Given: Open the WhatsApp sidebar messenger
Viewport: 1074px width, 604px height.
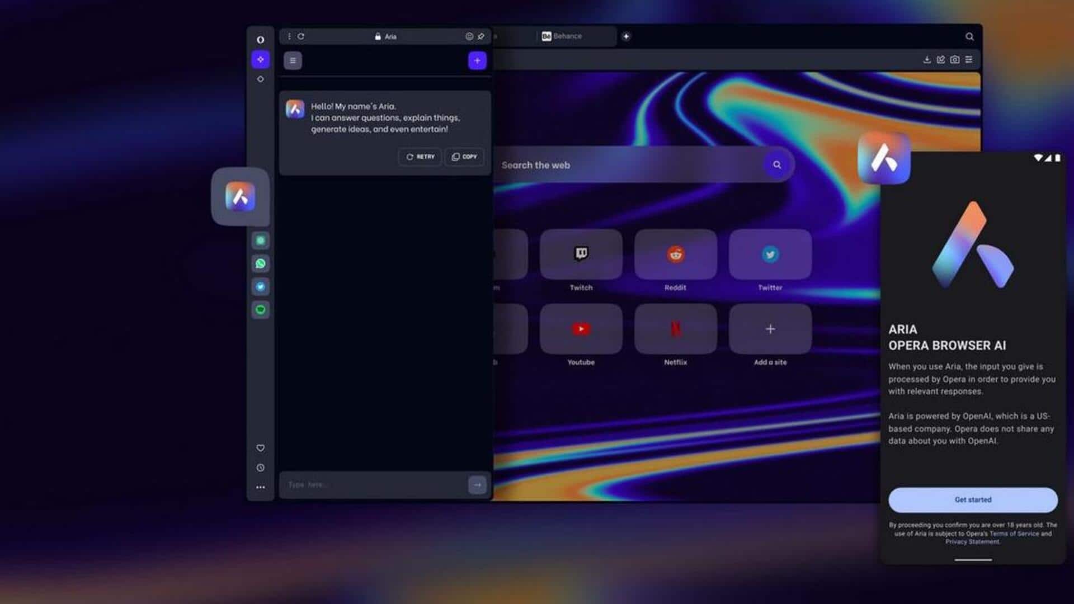Looking at the screenshot, I should point(261,263).
